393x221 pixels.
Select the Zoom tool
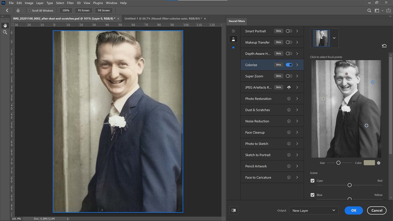click(5, 32)
